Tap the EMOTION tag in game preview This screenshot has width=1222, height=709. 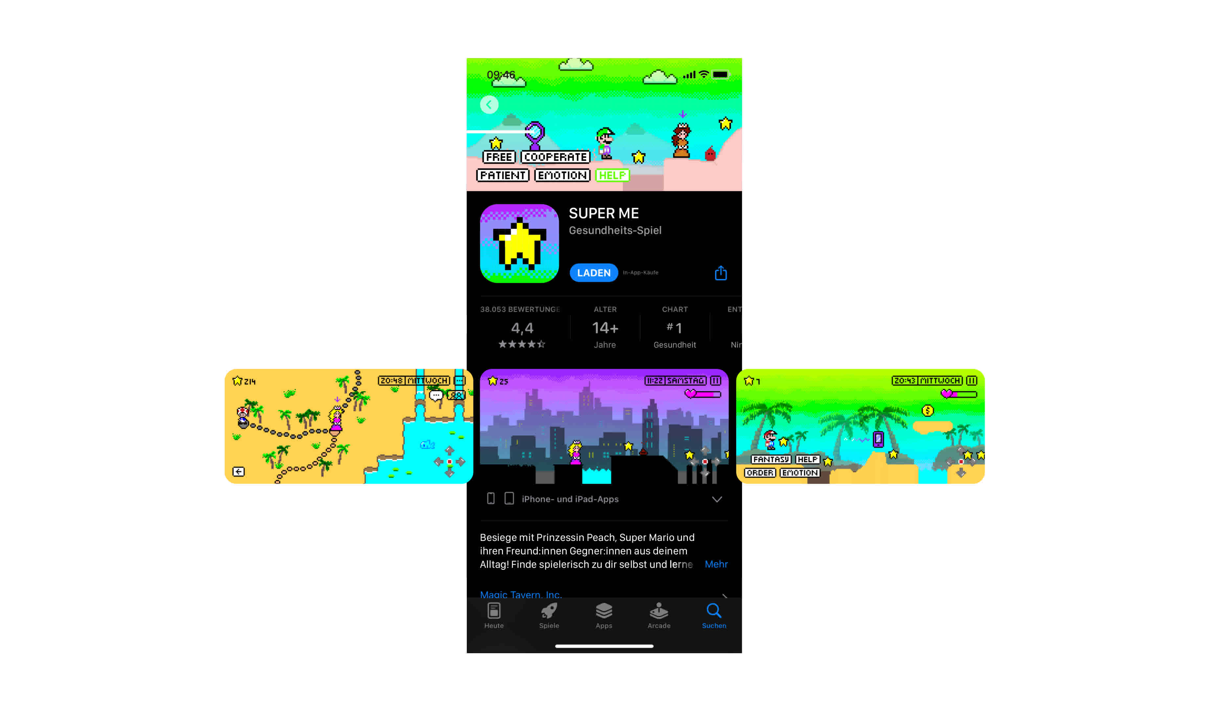[x=562, y=175]
